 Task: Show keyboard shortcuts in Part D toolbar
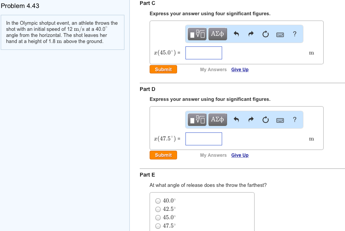[280, 120]
